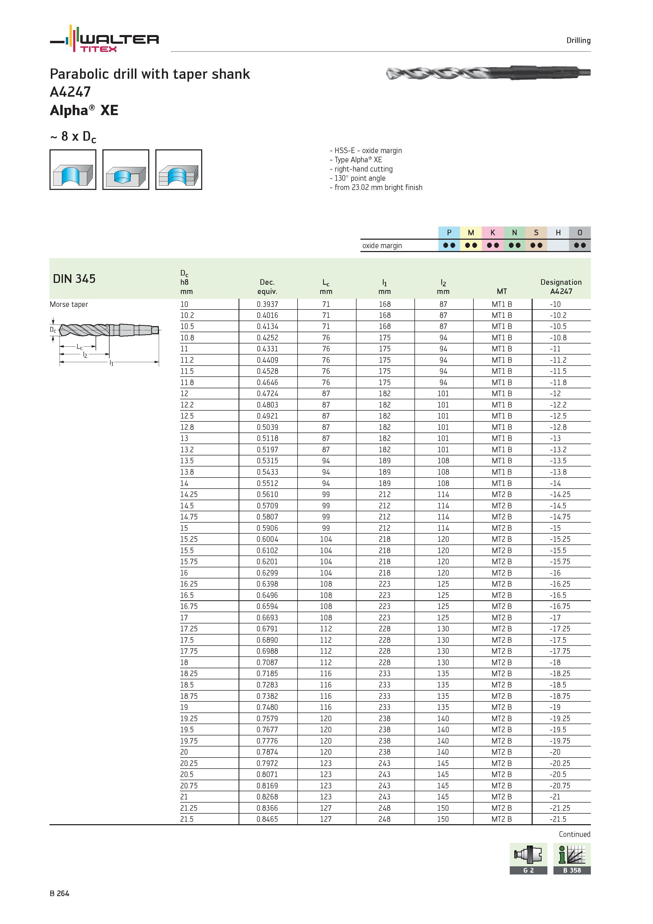Click designation -10 in the table
The image size is (653, 924).
click(x=555, y=304)
